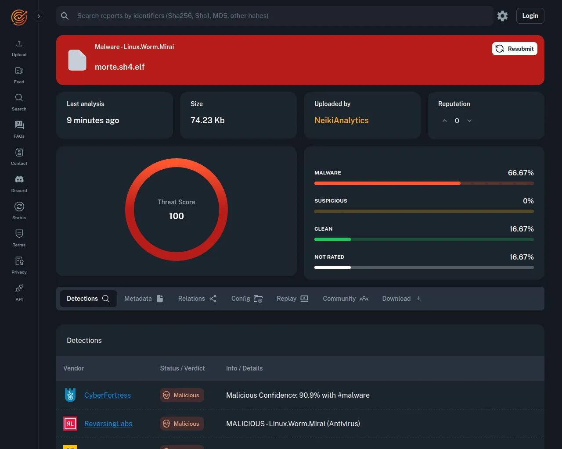The height and width of the screenshot is (449, 562).
Task: Open the Upload page from sidebar
Action: click(19, 48)
